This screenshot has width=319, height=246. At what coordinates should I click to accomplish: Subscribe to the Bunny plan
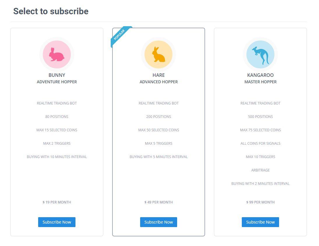coord(57,222)
